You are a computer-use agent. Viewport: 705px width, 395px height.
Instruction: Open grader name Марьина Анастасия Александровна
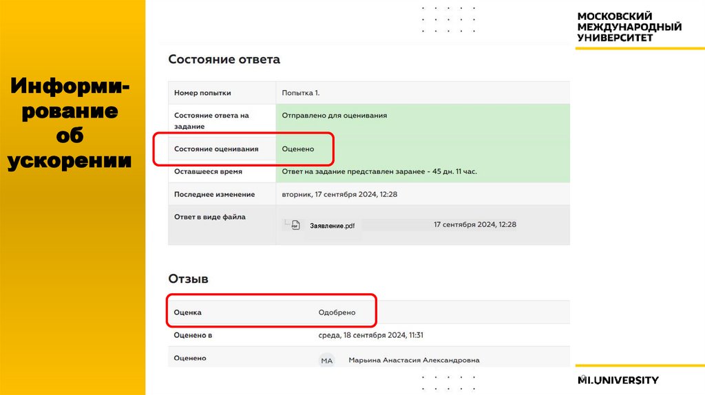click(x=414, y=360)
